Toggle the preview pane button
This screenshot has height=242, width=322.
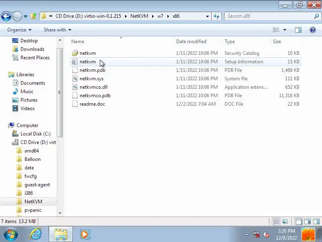pyautogui.click(x=298, y=30)
